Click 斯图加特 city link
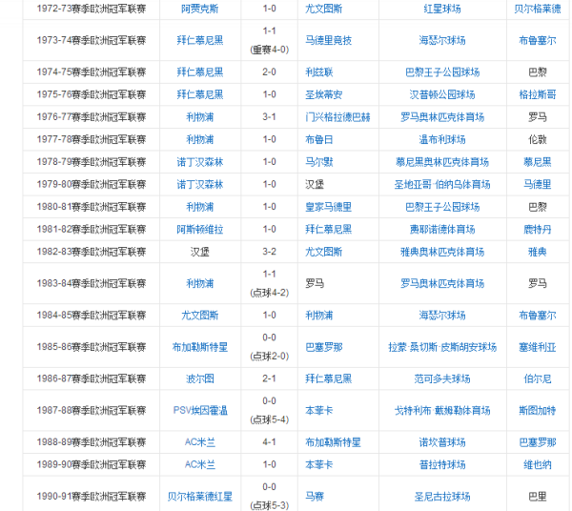Screen dimensions: 572x511 (x=538, y=410)
